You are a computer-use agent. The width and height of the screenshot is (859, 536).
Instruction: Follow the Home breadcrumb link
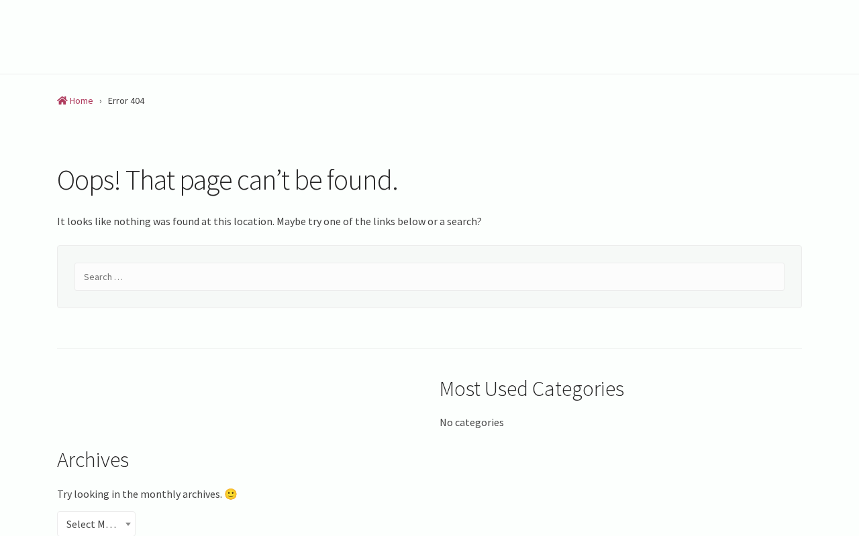(x=81, y=100)
